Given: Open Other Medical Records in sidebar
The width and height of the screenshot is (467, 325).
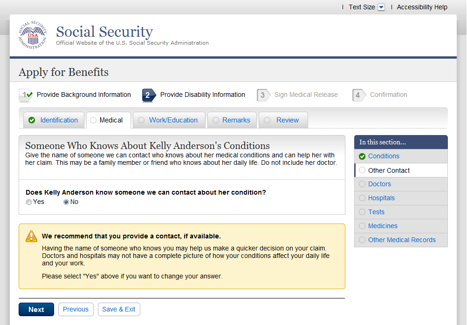Looking at the screenshot, I should [x=402, y=240].
